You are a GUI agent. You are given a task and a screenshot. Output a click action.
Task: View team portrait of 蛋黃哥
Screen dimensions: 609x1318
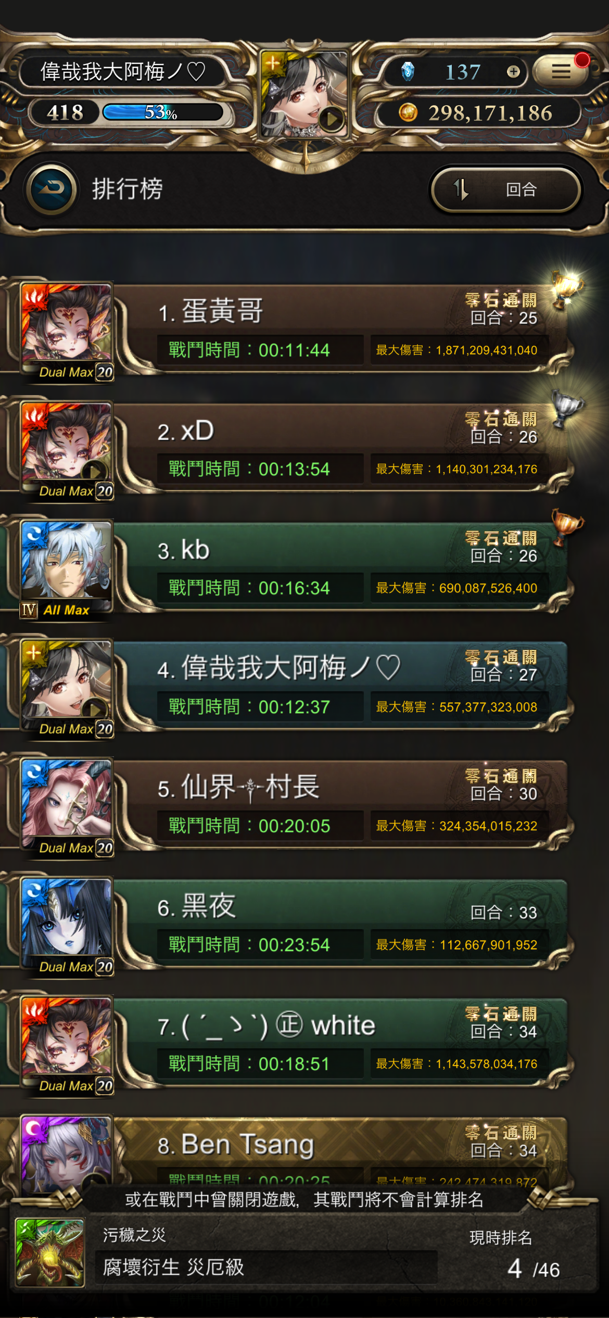66,331
